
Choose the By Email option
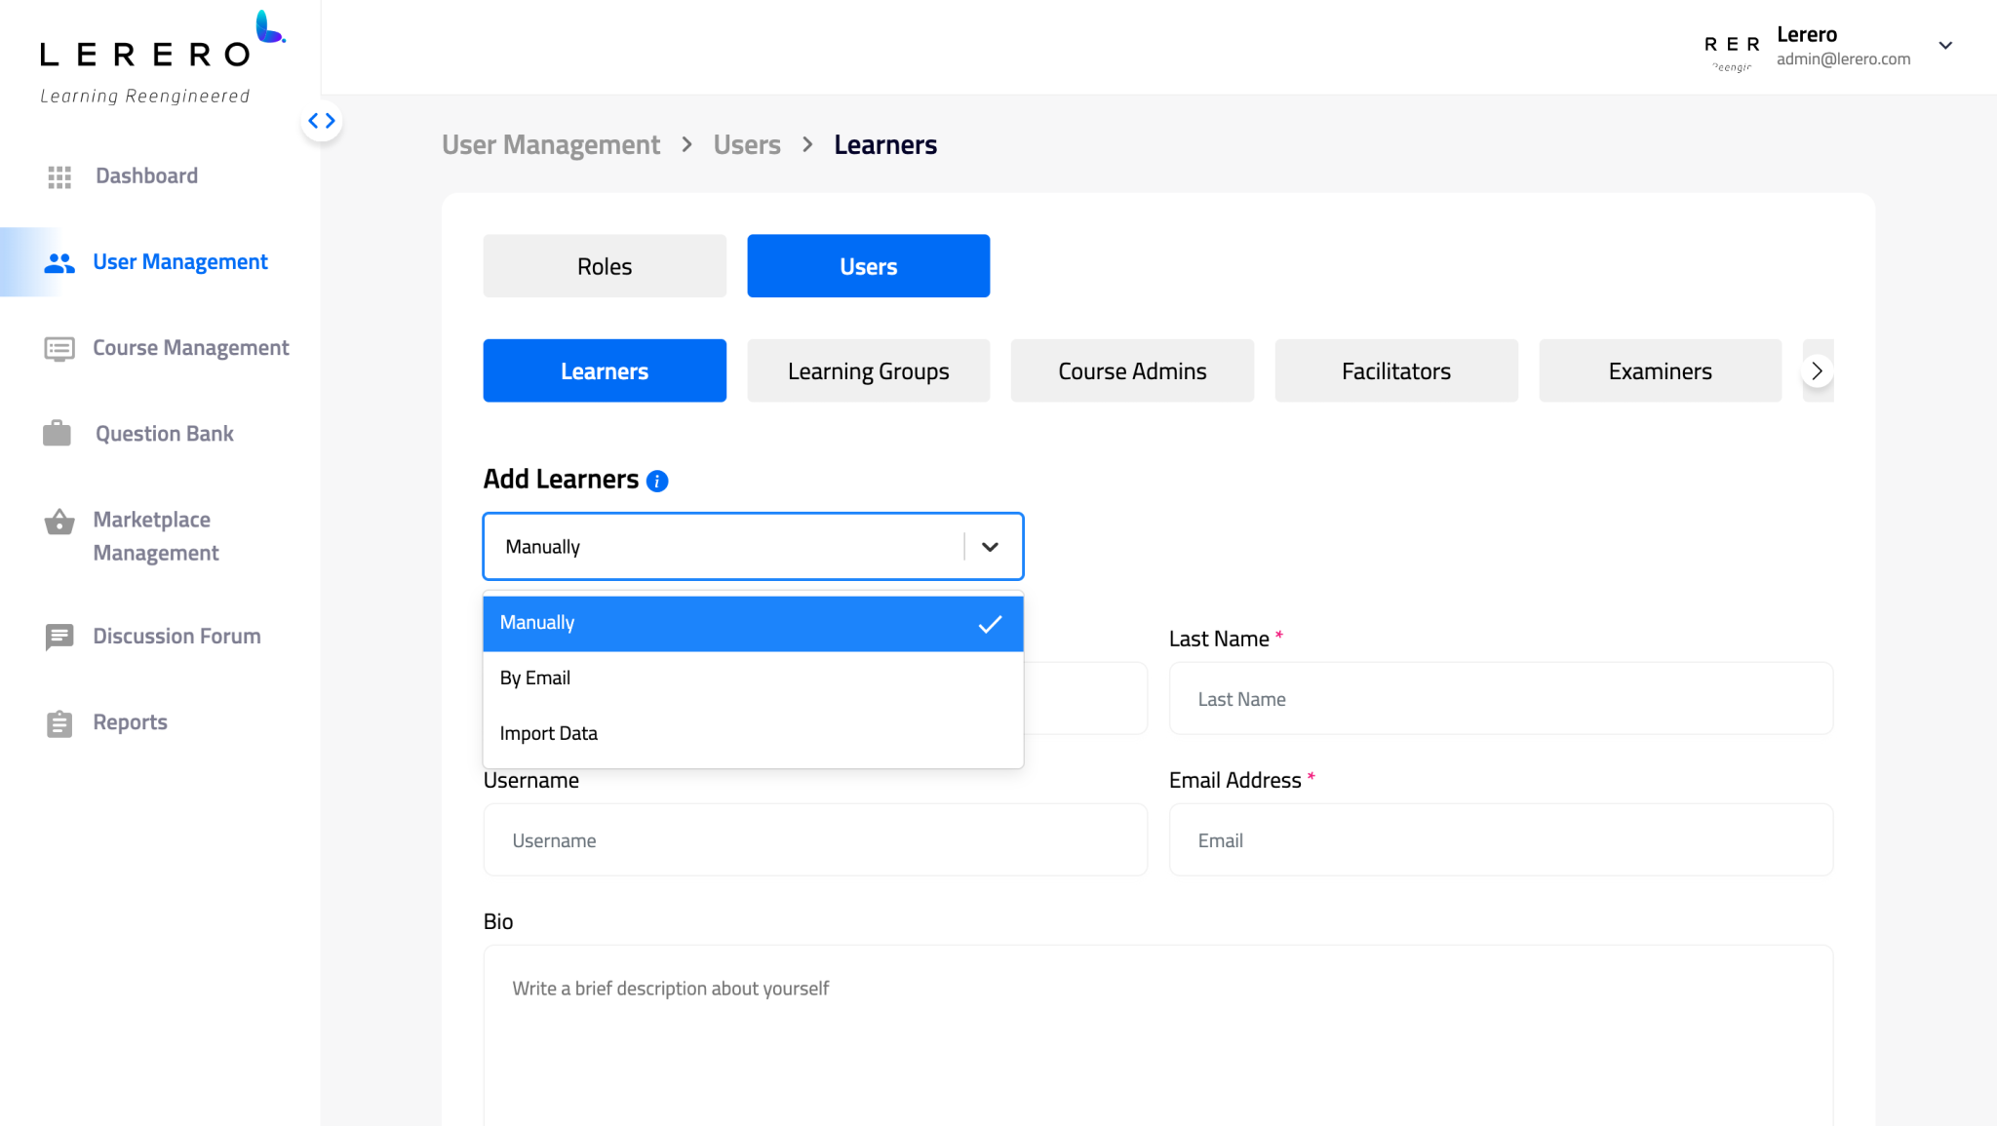pos(753,679)
